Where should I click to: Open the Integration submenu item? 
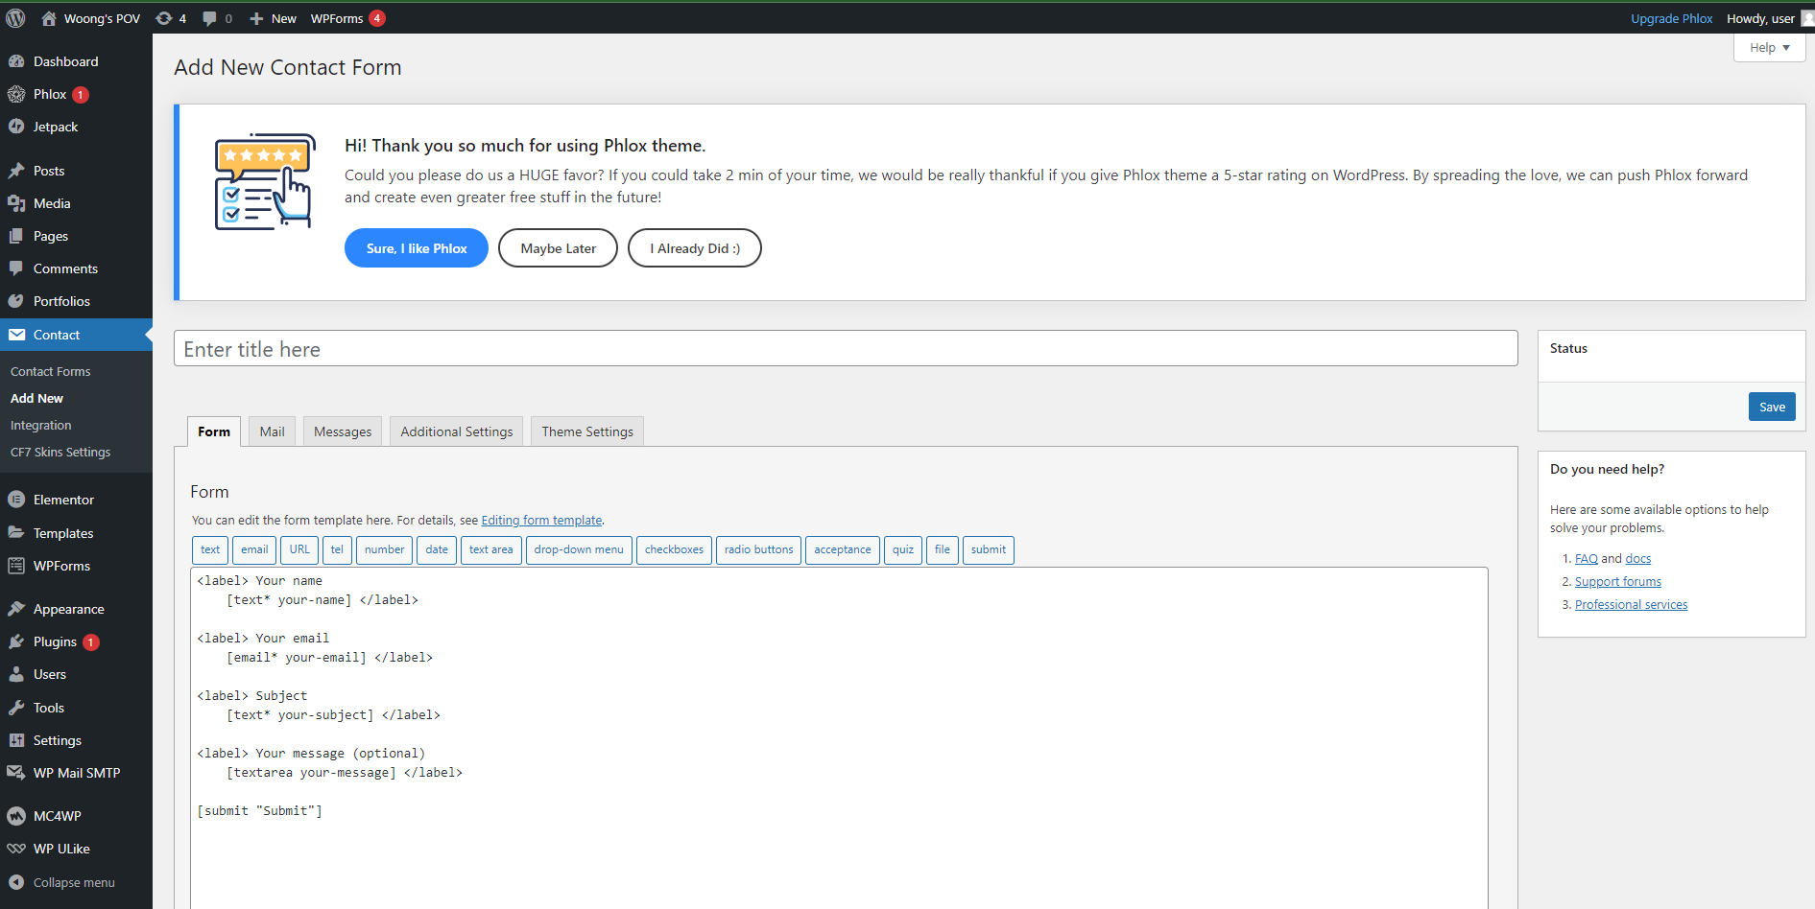coord(40,425)
